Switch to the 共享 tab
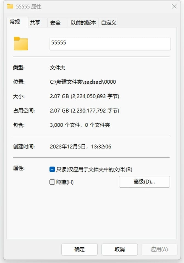The width and height of the screenshot is (184, 263). point(38,22)
